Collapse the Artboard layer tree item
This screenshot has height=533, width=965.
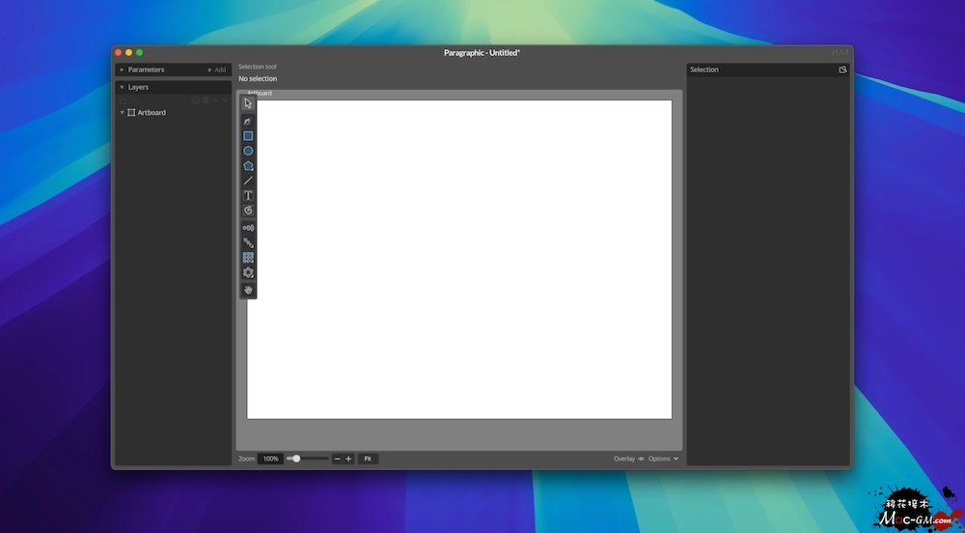[122, 113]
